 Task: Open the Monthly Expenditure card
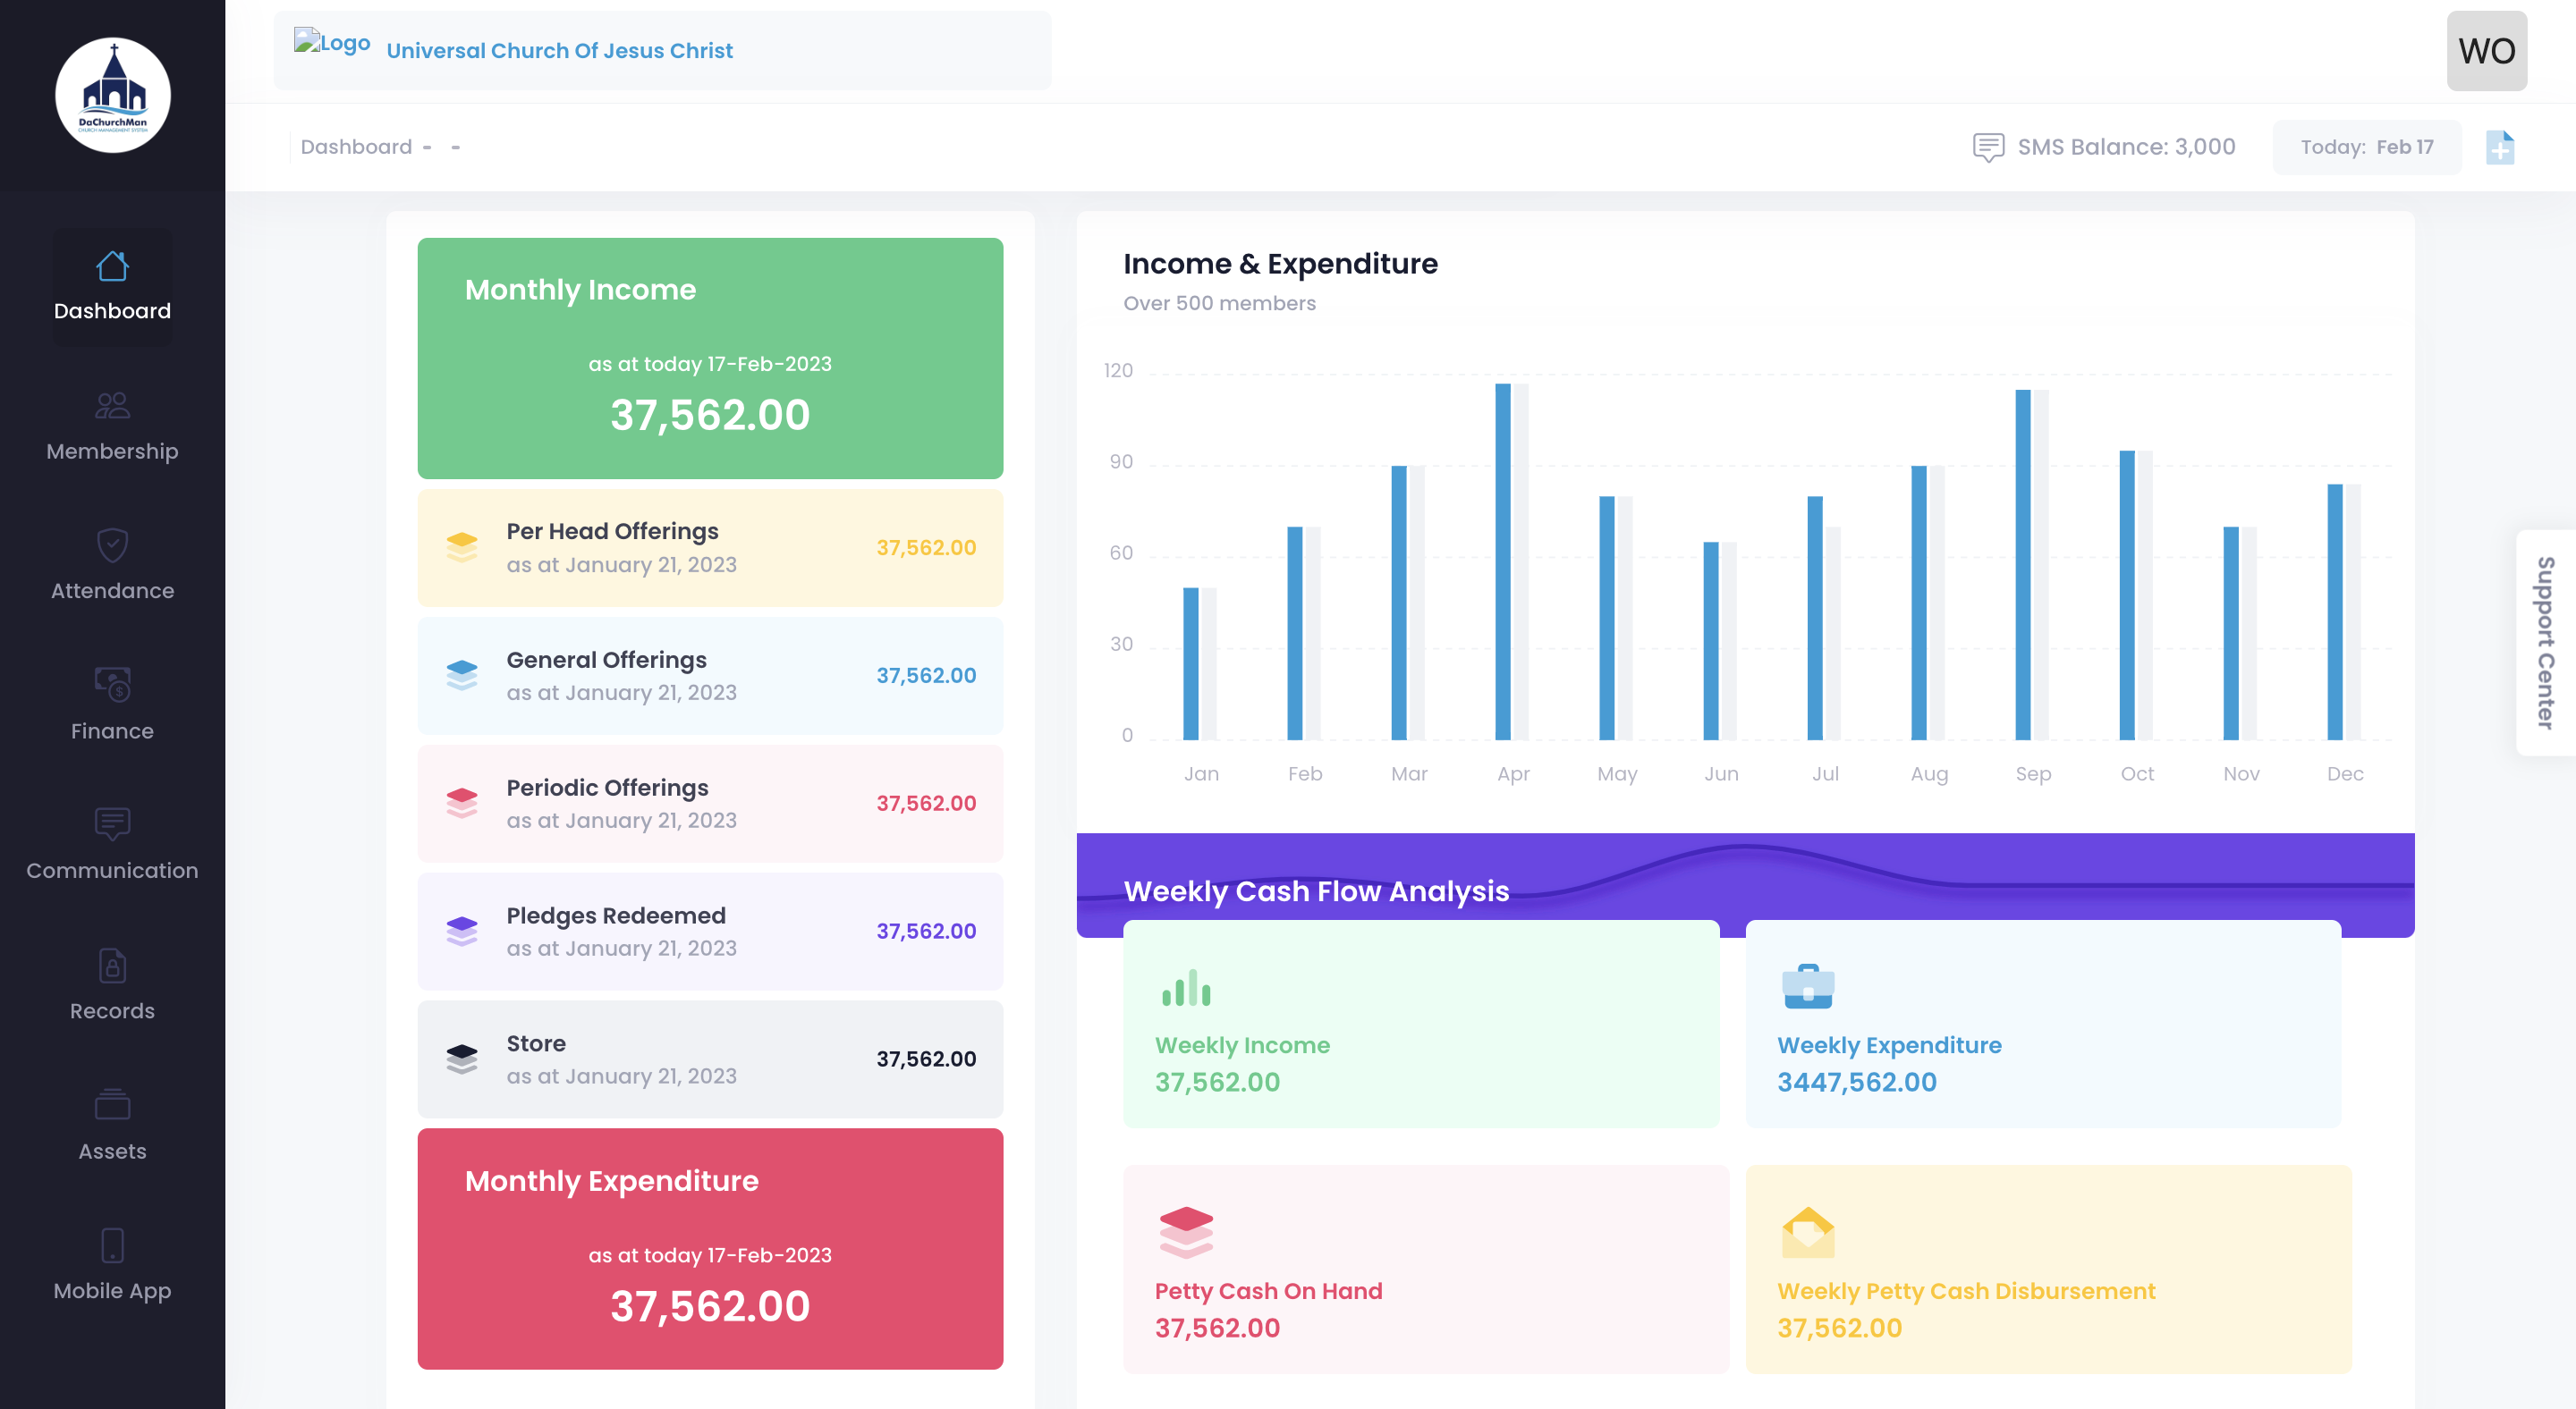710,1250
